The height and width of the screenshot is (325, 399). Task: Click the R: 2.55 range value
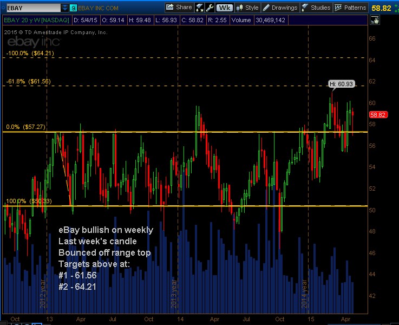[217, 20]
